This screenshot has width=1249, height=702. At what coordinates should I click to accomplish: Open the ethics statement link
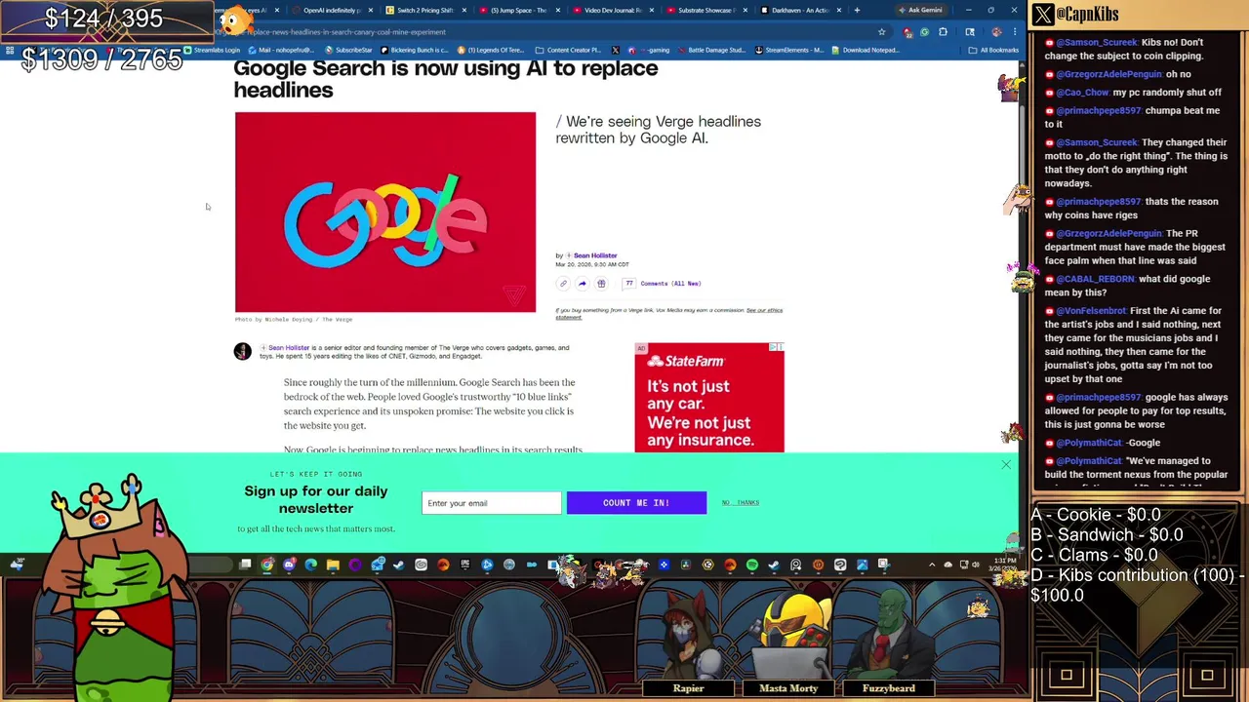pyautogui.click(x=764, y=310)
